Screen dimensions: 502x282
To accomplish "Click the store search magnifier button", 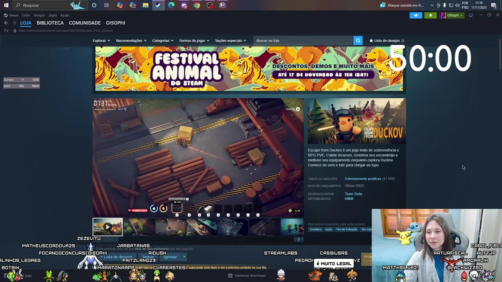I will click(x=358, y=40).
